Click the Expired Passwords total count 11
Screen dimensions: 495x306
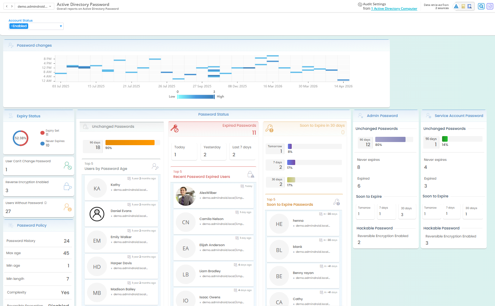pos(254,133)
